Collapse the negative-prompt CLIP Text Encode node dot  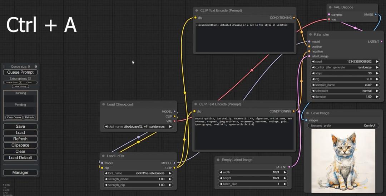point(196,104)
